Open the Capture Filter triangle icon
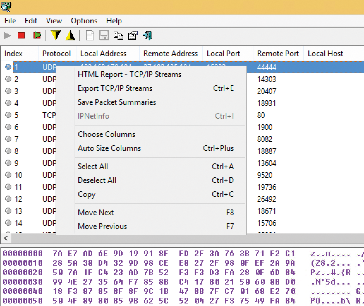 click(56, 35)
